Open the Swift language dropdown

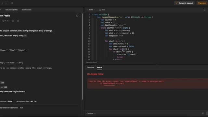pos(91,10)
